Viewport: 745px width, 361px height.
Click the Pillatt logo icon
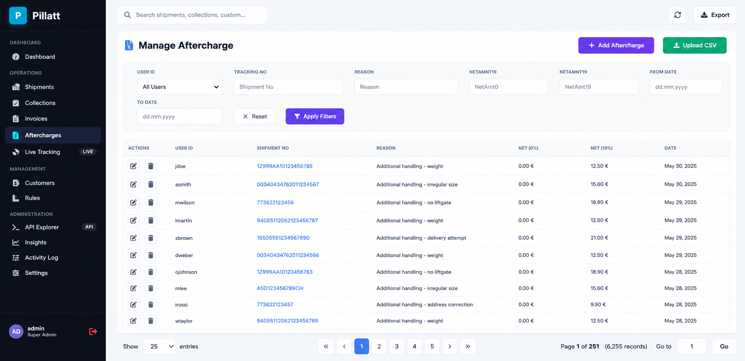pyautogui.click(x=18, y=16)
